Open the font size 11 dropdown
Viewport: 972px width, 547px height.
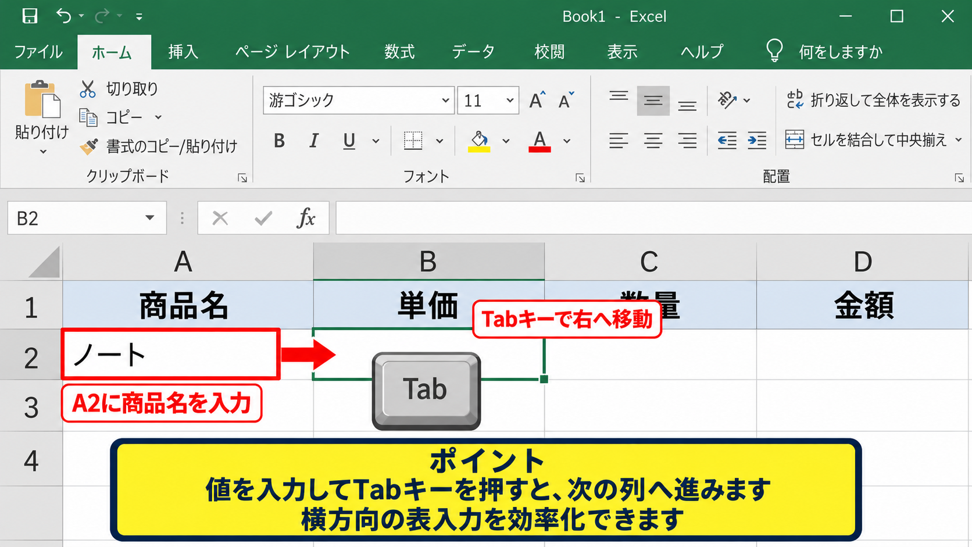pos(510,100)
